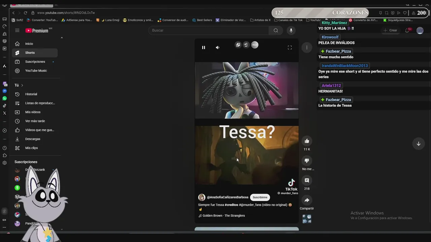
Task: Pause the Shorts video
Action: [203, 47]
